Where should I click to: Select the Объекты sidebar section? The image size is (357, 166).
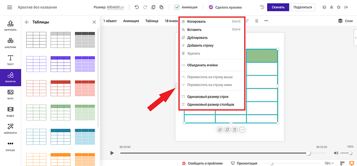pyautogui.click(x=10, y=77)
